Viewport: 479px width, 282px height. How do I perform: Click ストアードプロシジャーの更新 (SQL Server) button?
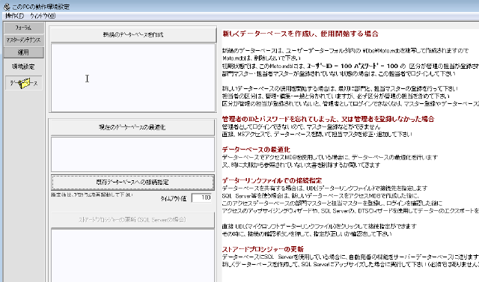coord(132,220)
